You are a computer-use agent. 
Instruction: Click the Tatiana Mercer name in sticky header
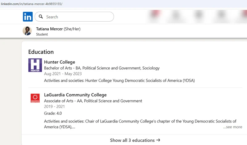tap(49, 29)
